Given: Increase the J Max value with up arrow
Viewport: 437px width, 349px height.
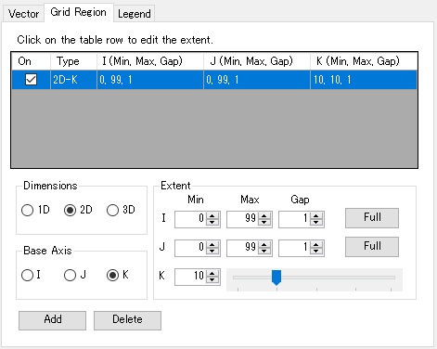Looking at the screenshot, I should (x=264, y=245).
